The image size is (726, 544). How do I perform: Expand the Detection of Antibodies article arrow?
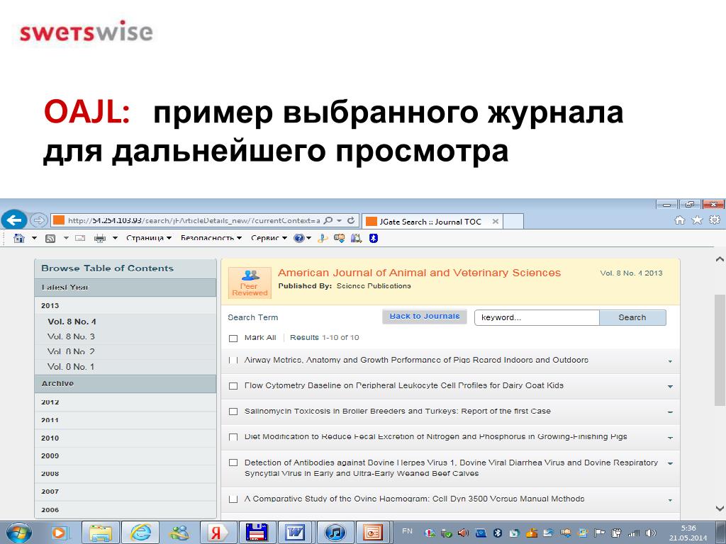tap(670, 463)
